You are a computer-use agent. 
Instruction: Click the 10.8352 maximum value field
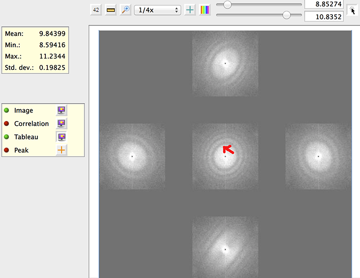tap(324, 16)
